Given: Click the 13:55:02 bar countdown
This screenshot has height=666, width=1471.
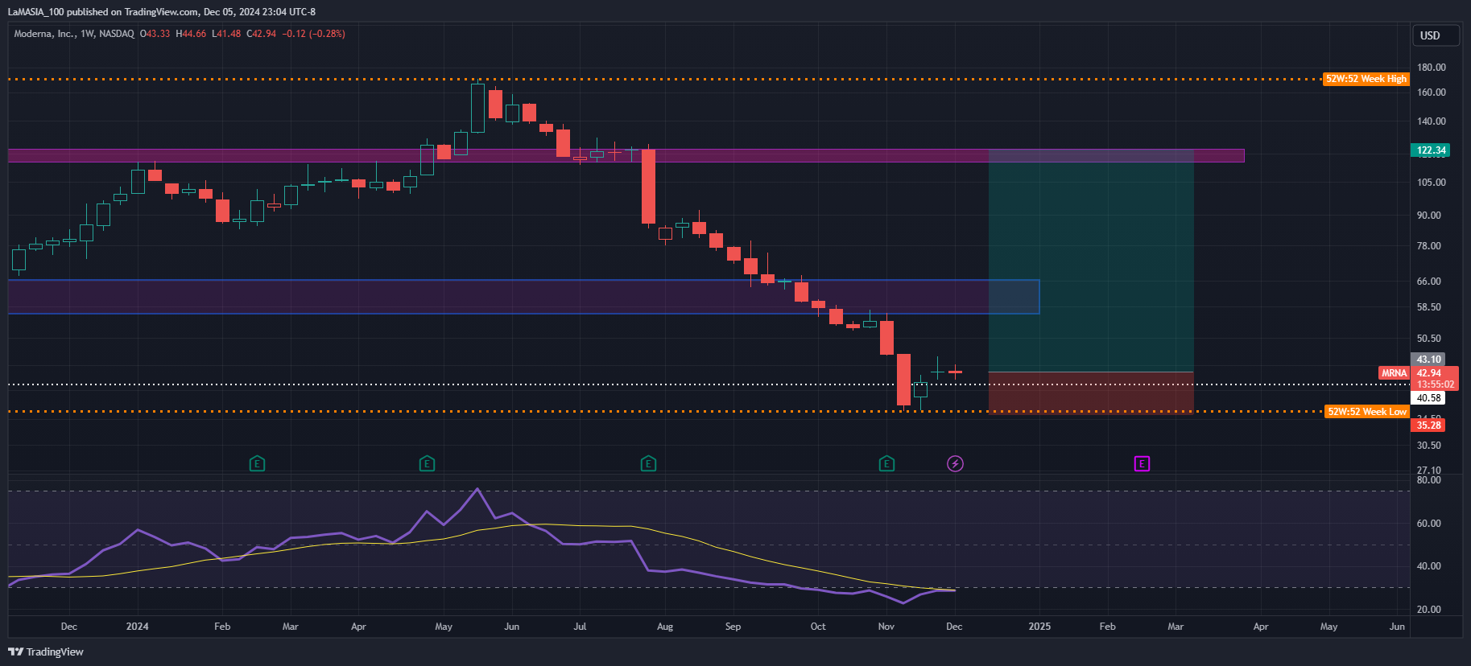Looking at the screenshot, I should [x=1436, y=384].
